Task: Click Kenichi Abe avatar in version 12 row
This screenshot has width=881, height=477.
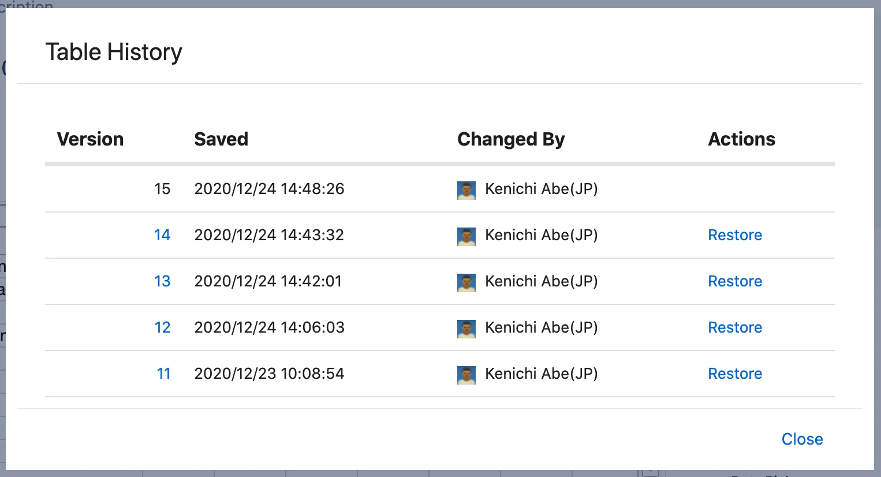Action: pos(466,329)
